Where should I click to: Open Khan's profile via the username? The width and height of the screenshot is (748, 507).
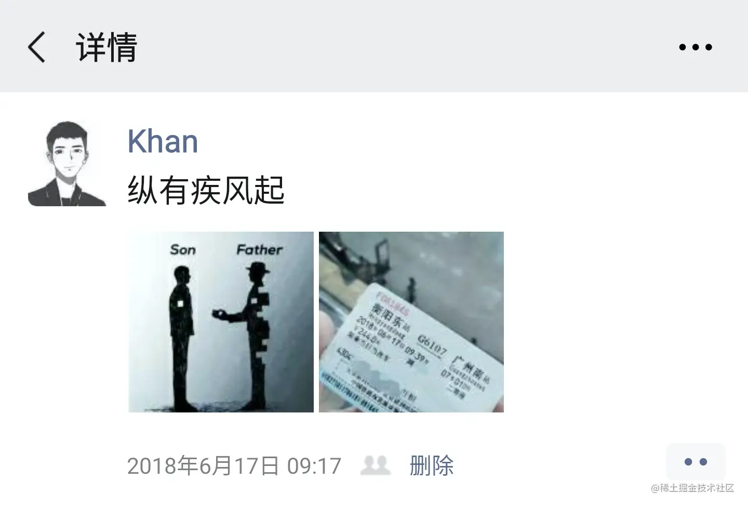click(163, 141)
